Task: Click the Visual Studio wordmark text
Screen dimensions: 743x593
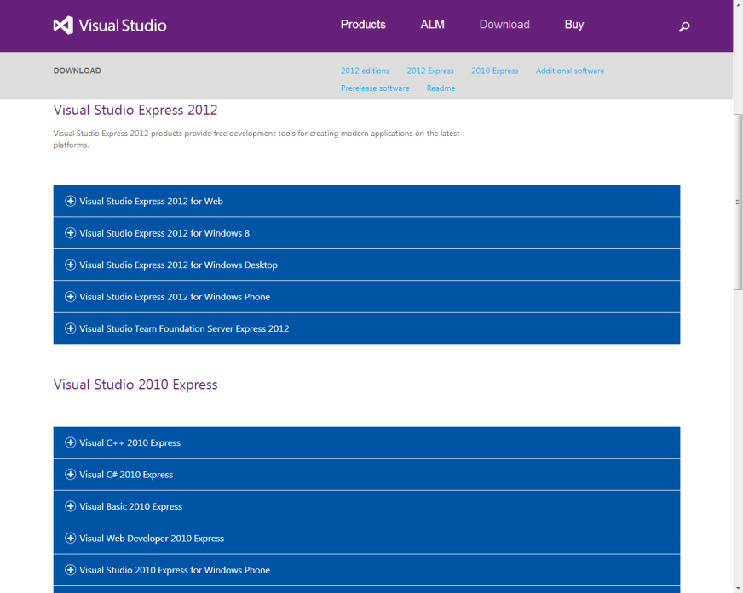Action: pos(123,26)
